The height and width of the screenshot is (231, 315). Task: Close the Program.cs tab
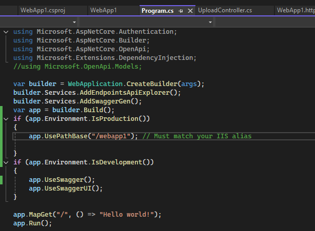pos(190,11)
